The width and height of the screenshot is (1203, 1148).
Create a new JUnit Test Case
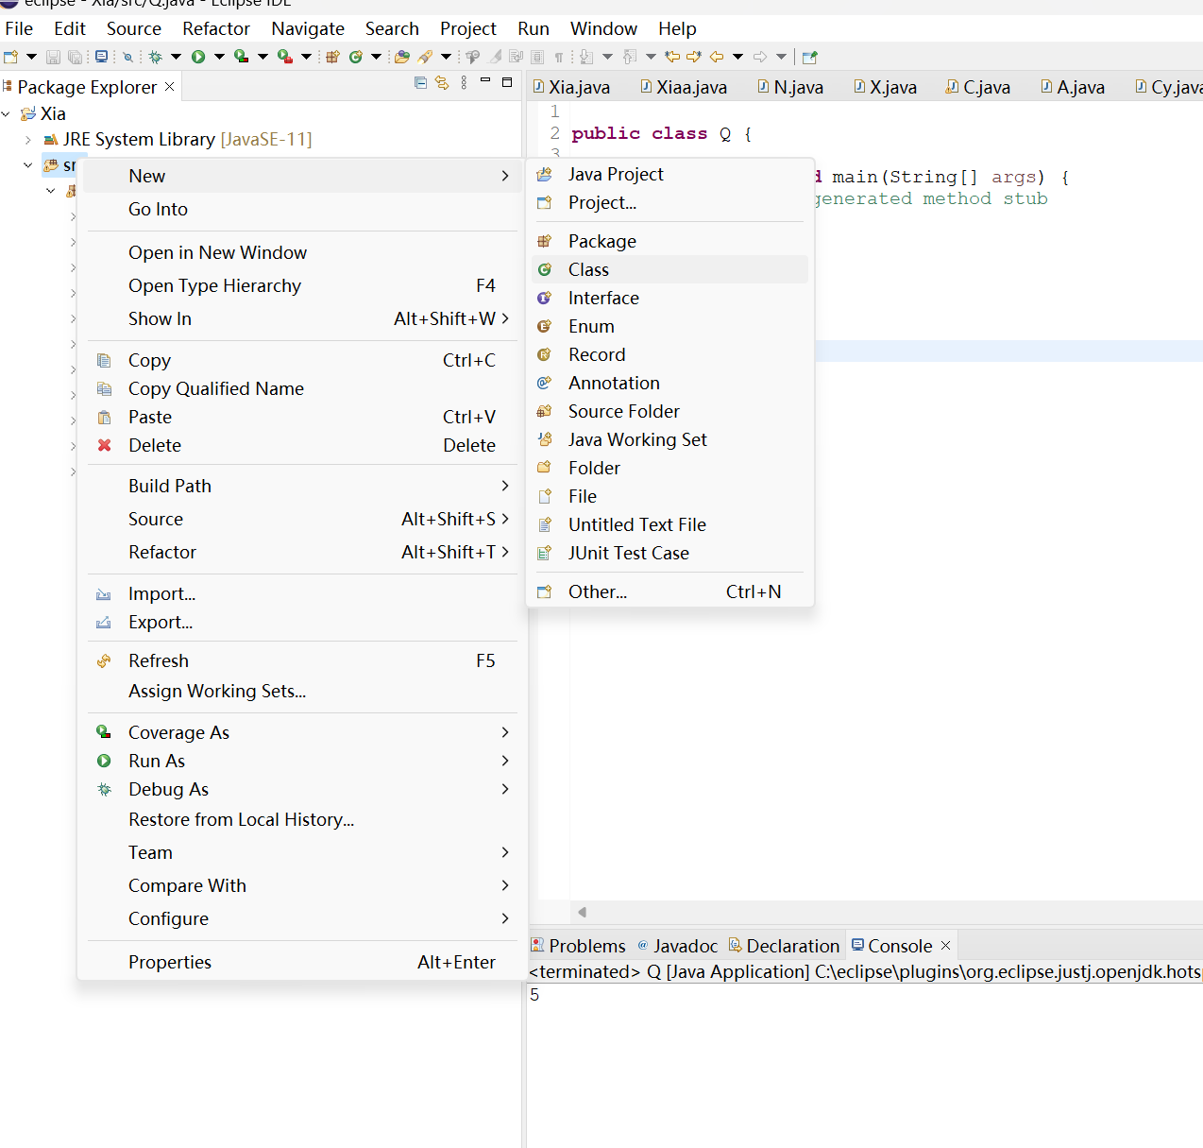pos(630,553)
